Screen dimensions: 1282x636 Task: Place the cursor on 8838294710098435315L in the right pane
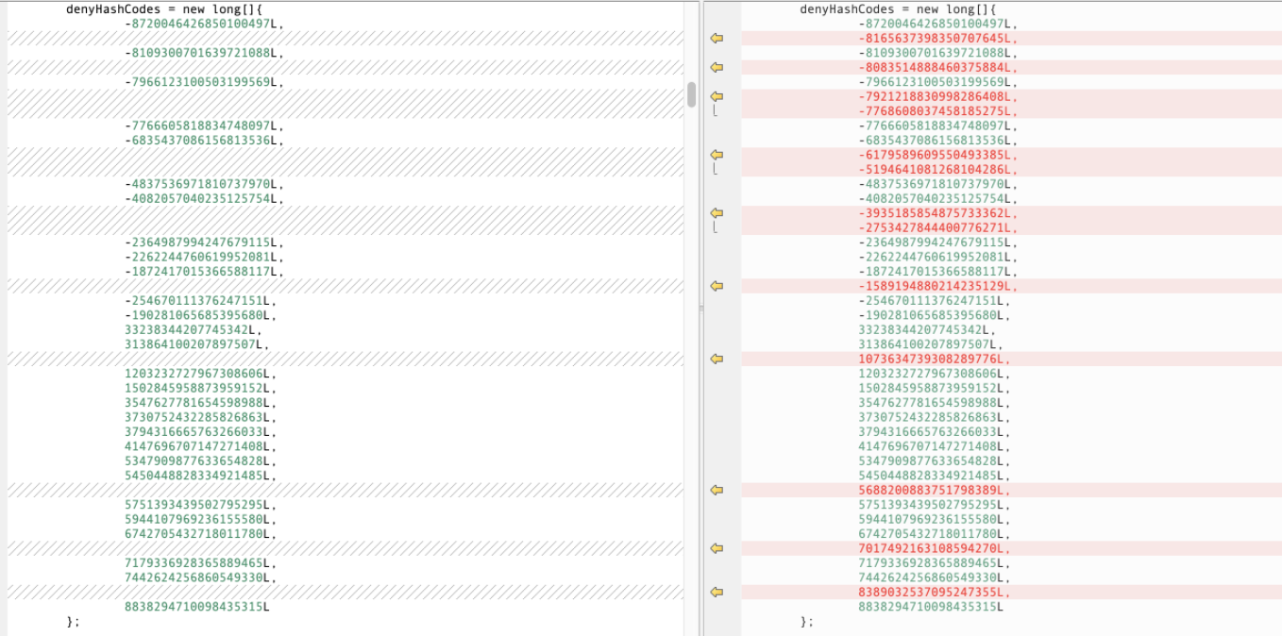(x=929, y=607)
